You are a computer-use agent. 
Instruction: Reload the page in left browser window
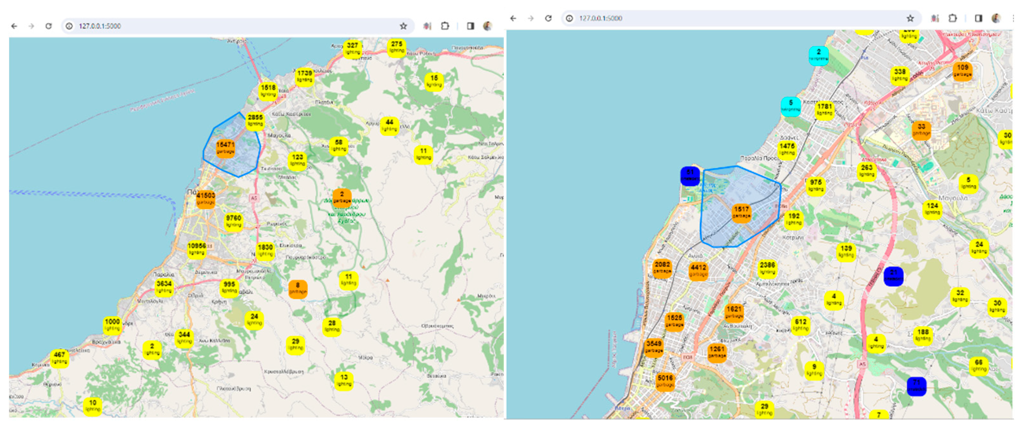click(x=49, y=26)
